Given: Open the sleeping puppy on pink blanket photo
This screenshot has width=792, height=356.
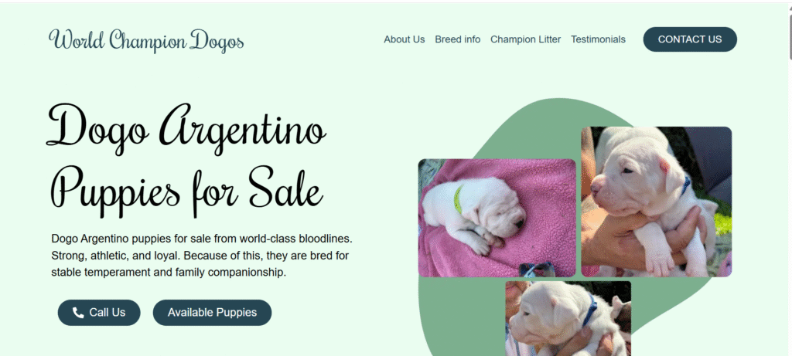Looking at the screenshot, I should (x=497, y=218).
